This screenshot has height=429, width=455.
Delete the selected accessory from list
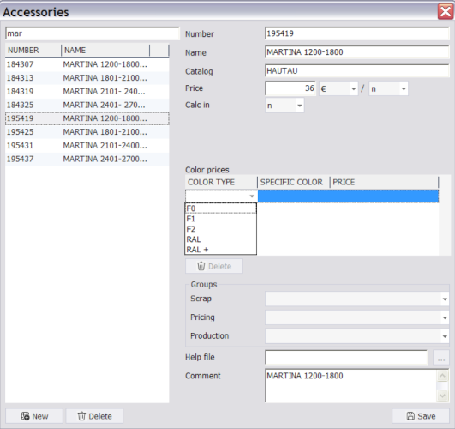94,416
